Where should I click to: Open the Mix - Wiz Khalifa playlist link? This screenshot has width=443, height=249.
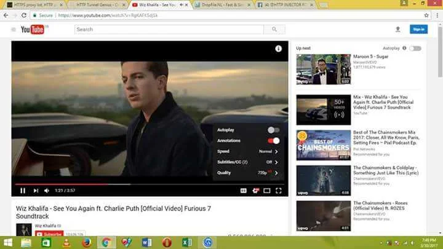coord(383,102)
